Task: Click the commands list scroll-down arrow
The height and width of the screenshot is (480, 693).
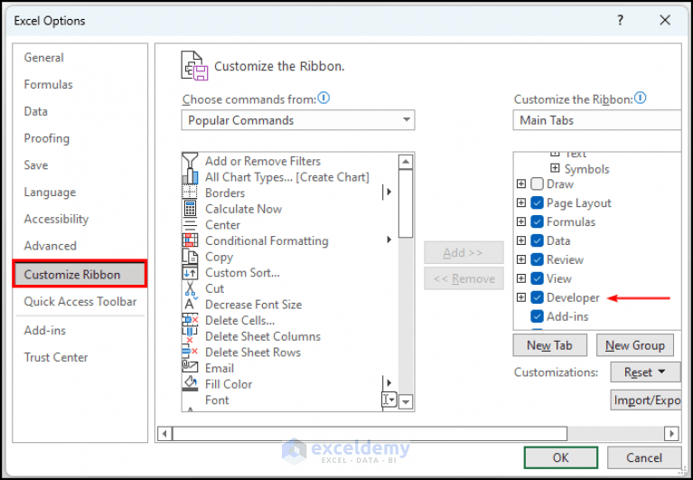Action: 406,401
